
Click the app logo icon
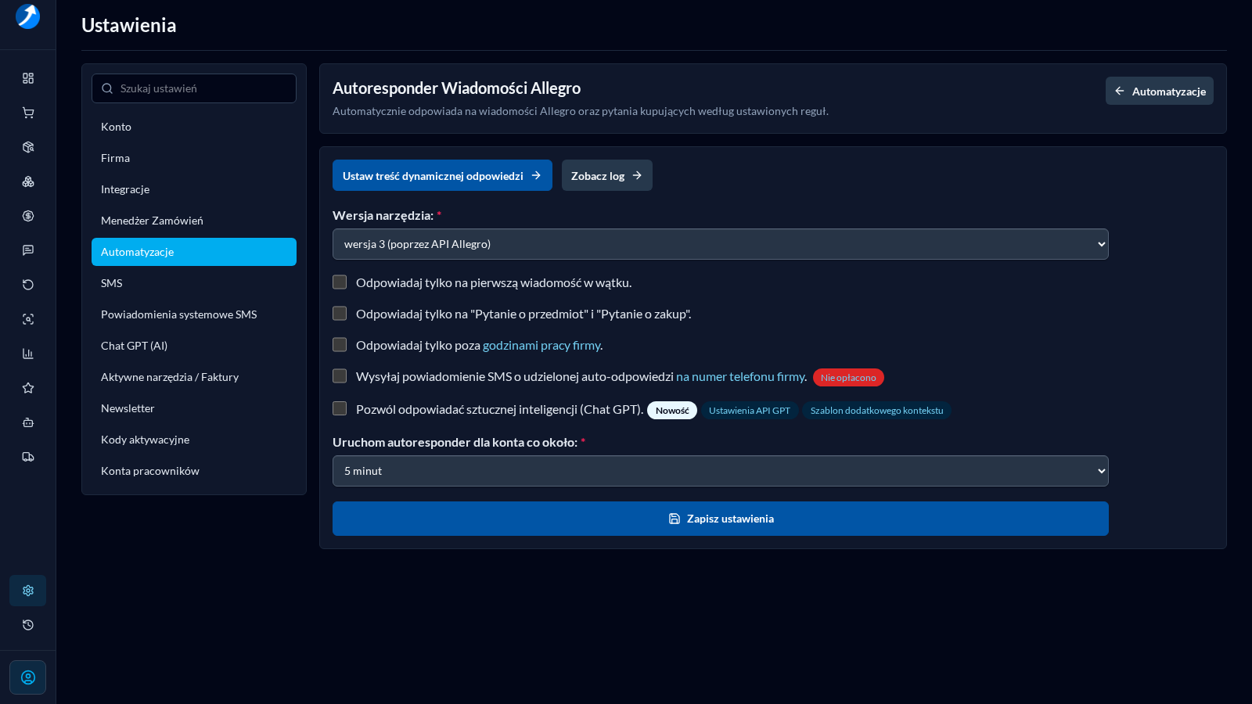click(x=27, y=16)
